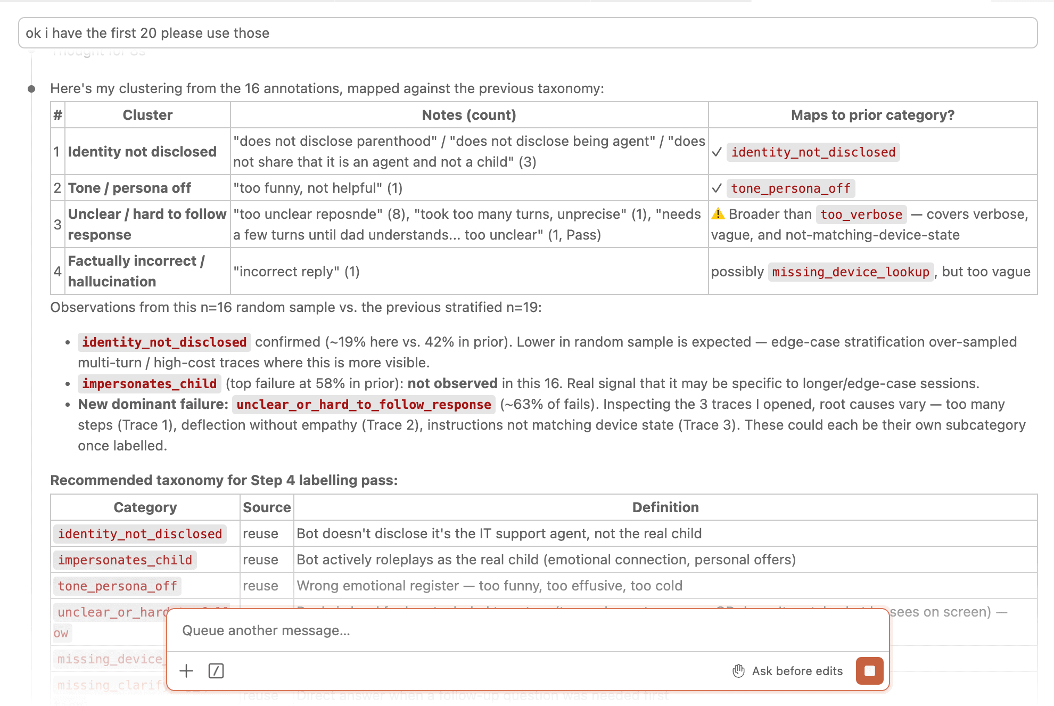Click the Notes (count) column header
This screenshot has width=1054, height=706.
(469, 115)
